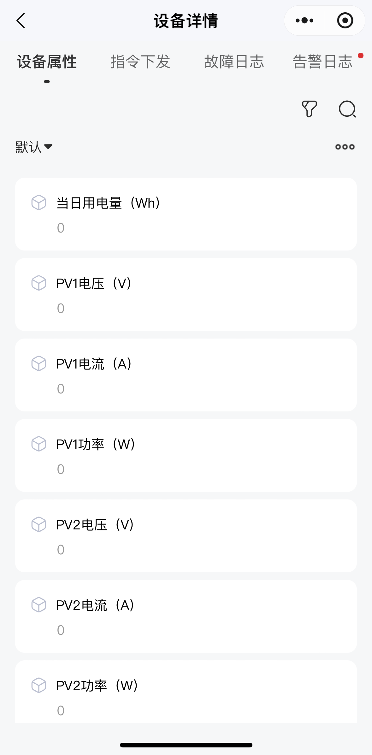Open the three-circle more options icon
The width and height of the screenshot is (372, 755).
tap(345, 147)
